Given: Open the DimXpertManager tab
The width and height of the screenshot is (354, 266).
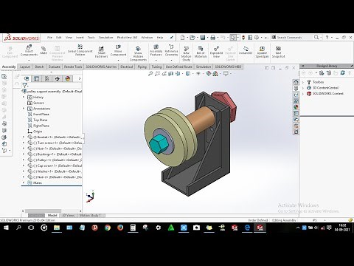Looking at the screenshot, I should pos(57,78).
